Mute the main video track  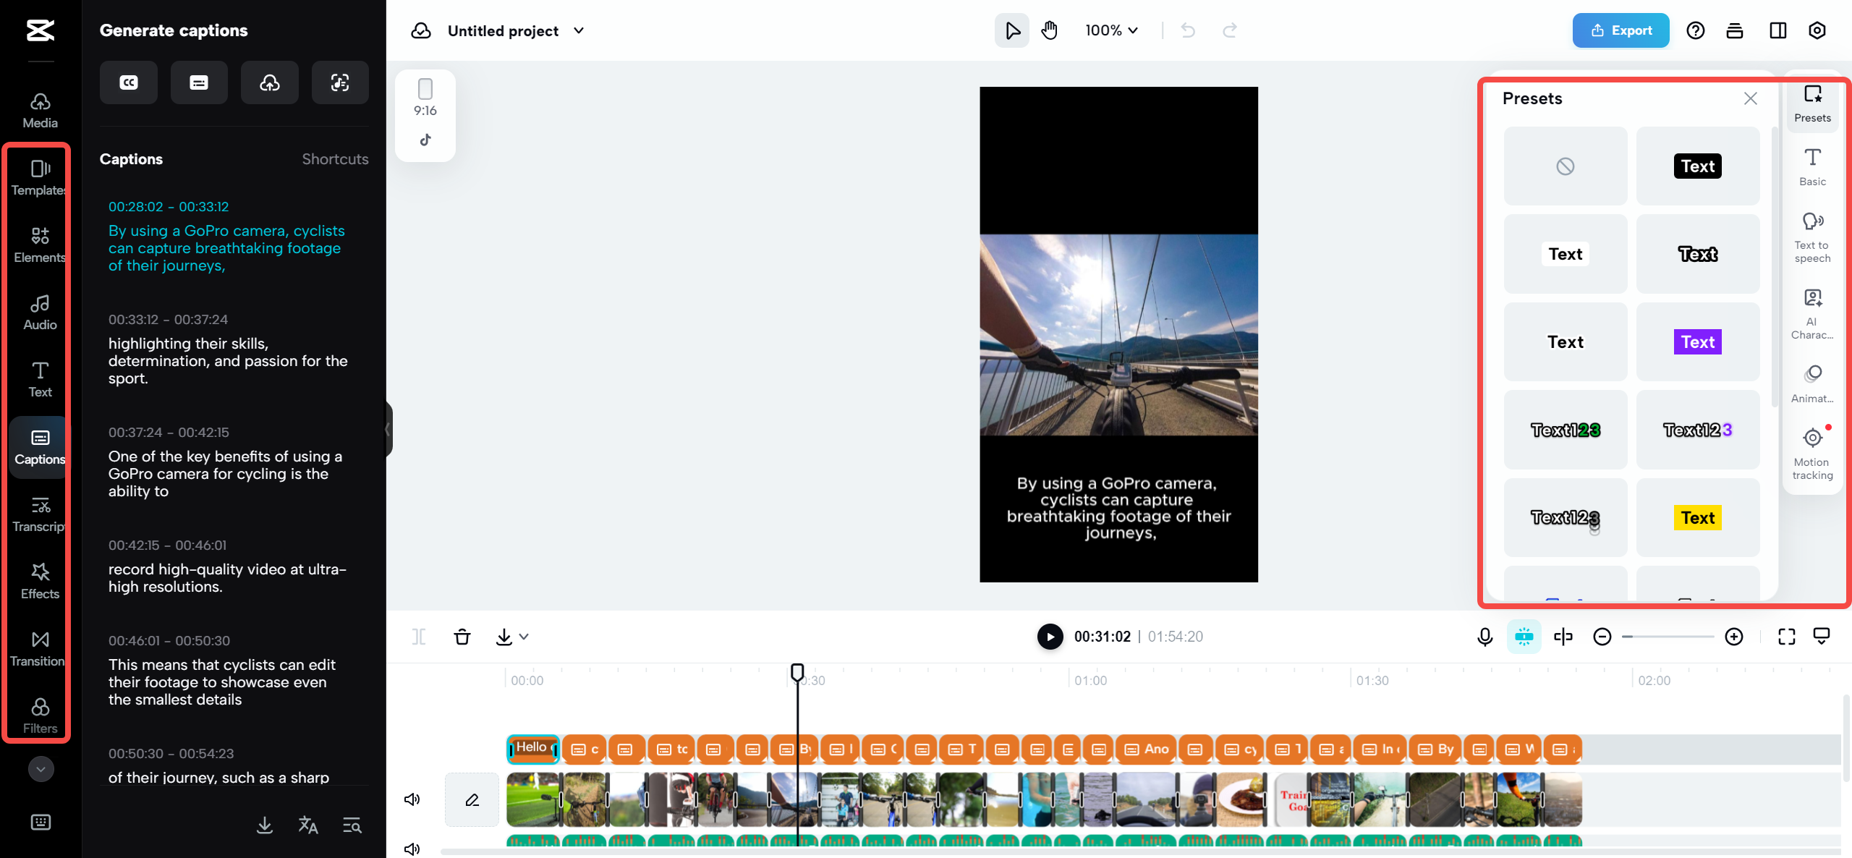(412, 799)
